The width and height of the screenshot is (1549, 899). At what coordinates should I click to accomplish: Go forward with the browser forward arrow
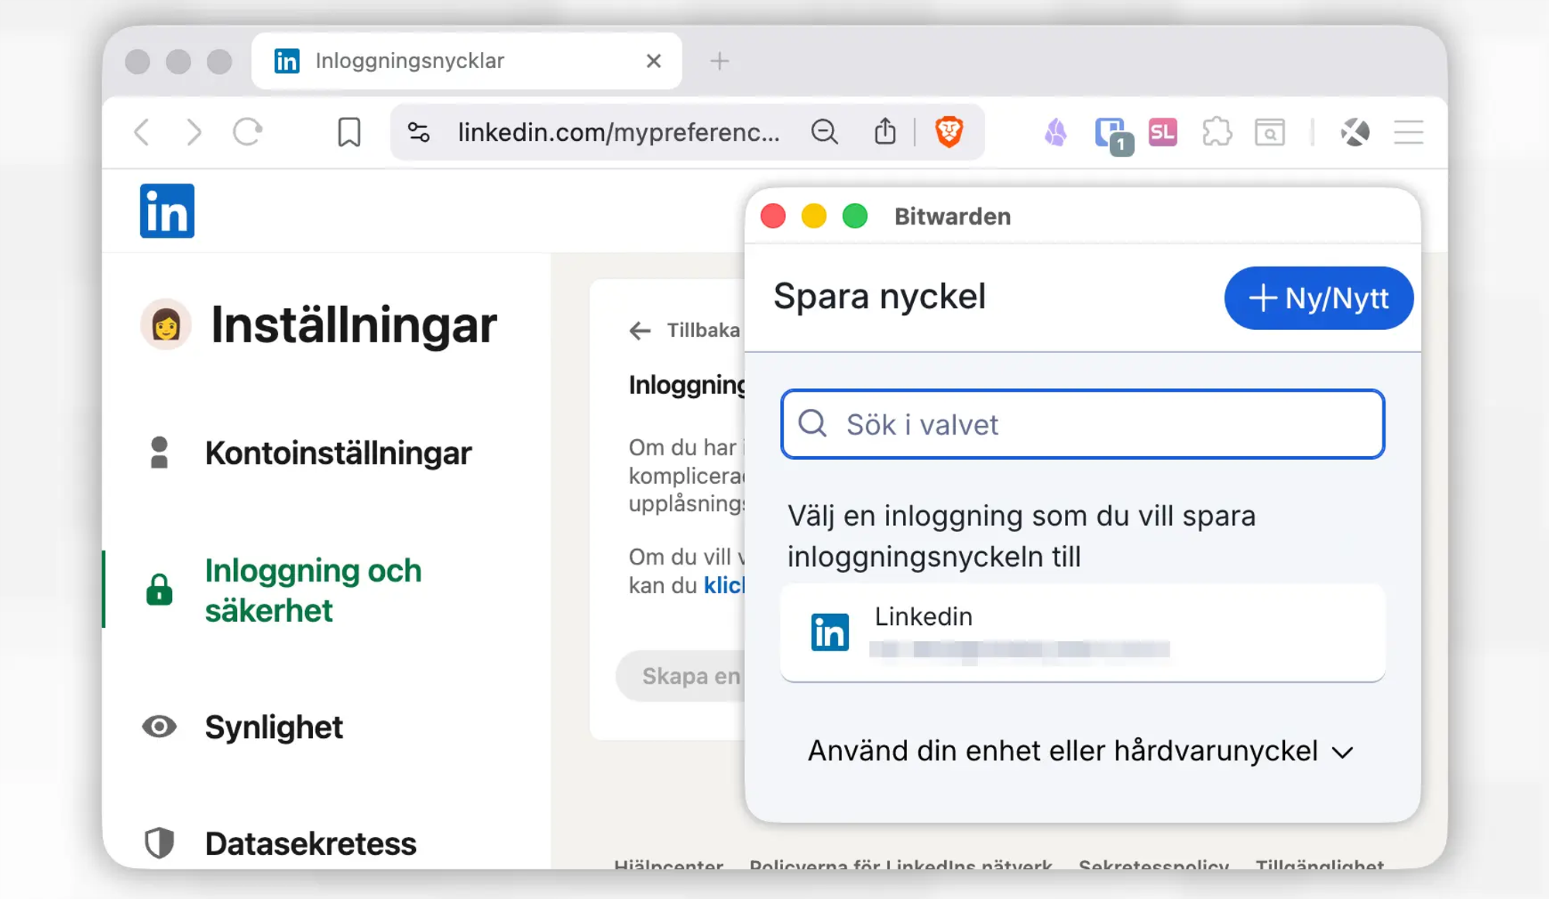[x=194, y=132]
